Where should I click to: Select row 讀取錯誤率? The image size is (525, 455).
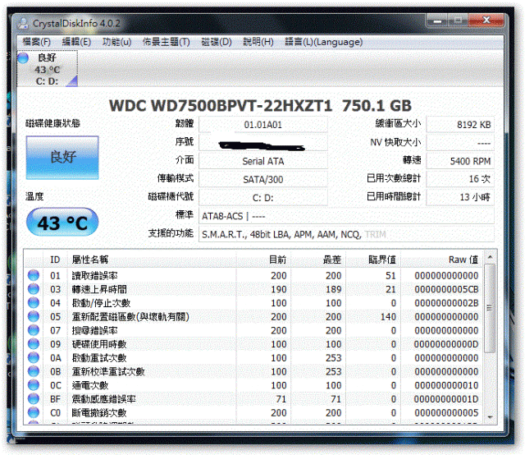[x=253, y=275]
